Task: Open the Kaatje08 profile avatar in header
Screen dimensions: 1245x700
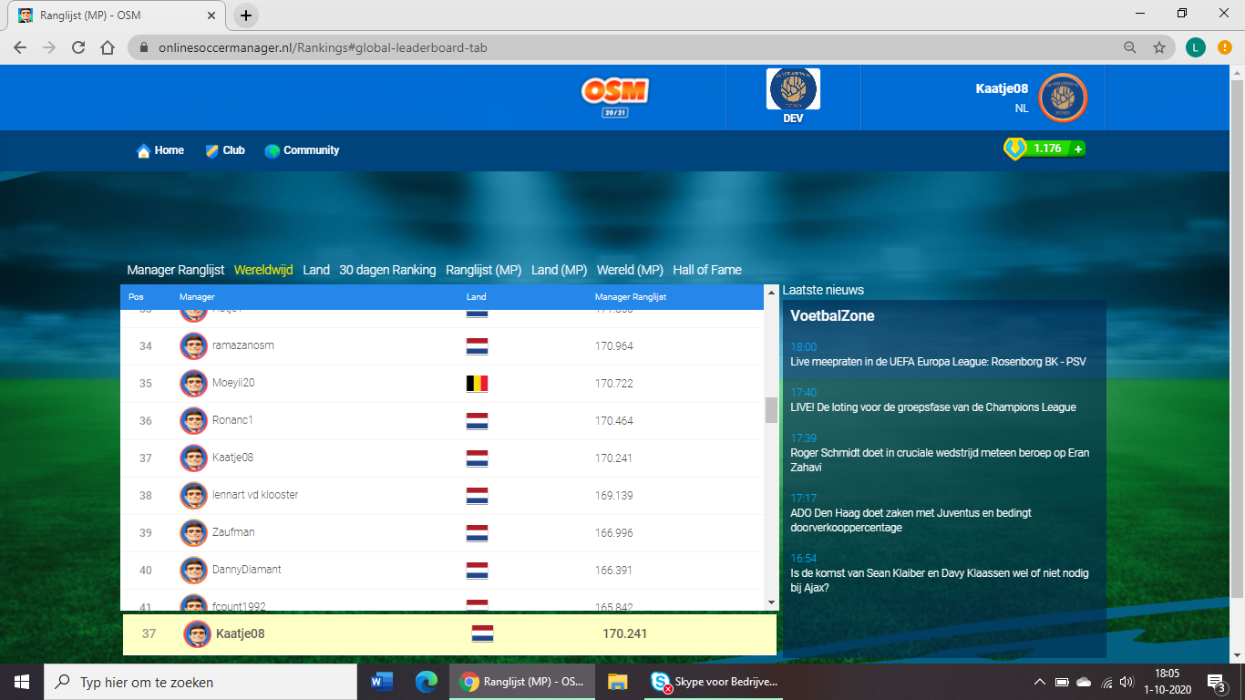Action: [x=1063, y=97]
